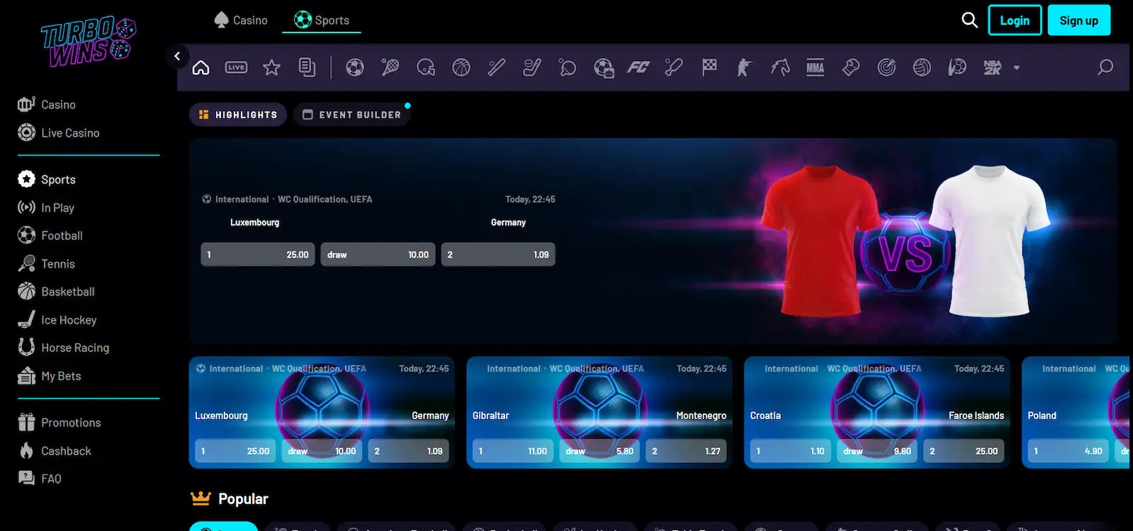Select ice hockey stick icon in sports bar

pos(532,67)
